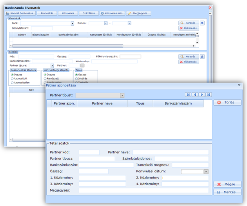Open the Partner típust dropdown in dialog
Image resolution: width=247 pixels, height=206 pixels.
(x=122, y=96)
